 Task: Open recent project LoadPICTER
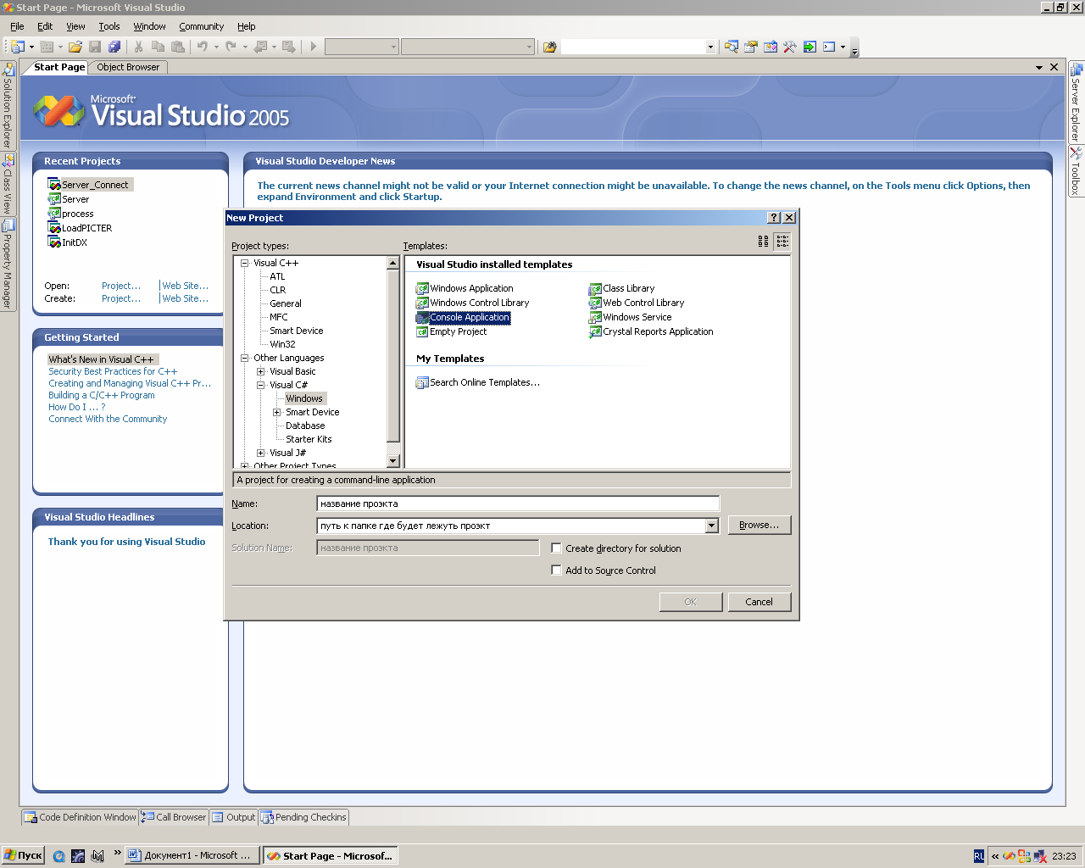[x=81, y=228]
